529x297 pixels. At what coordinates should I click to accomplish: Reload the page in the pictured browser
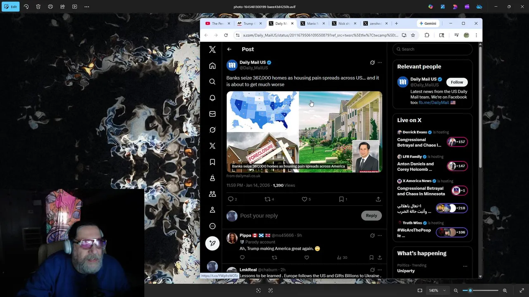coord(226,35)
